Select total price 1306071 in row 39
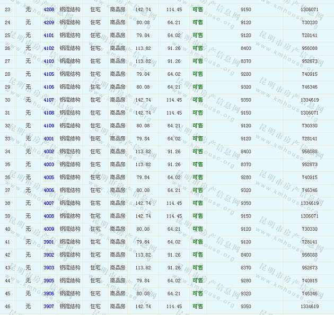Viewport: 334px width, 315px height. 309,216
